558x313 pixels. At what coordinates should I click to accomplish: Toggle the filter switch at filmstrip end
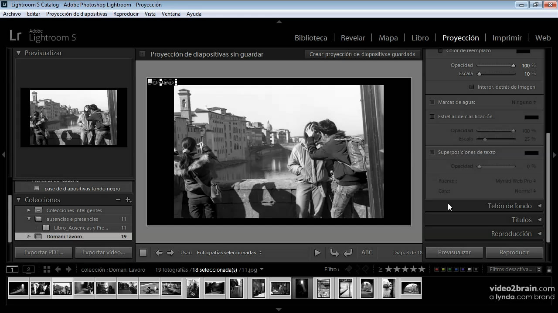click(x=549, y=270)
